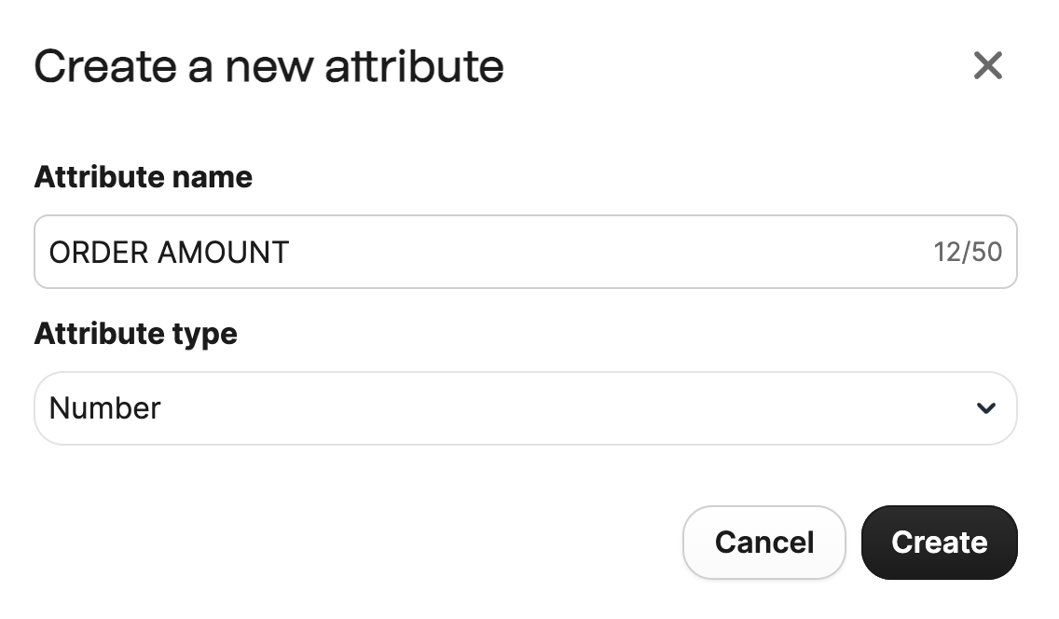
Task: Close the Create a new attribute dialog
Action: pyautogui.click(x=987, y=65)
